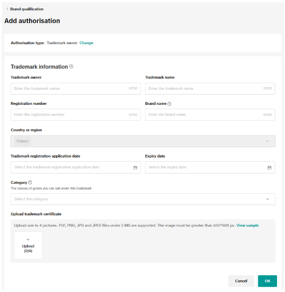The image size is (285, 292).
Task: Click the Cancel button
Action: click(241, 281)
